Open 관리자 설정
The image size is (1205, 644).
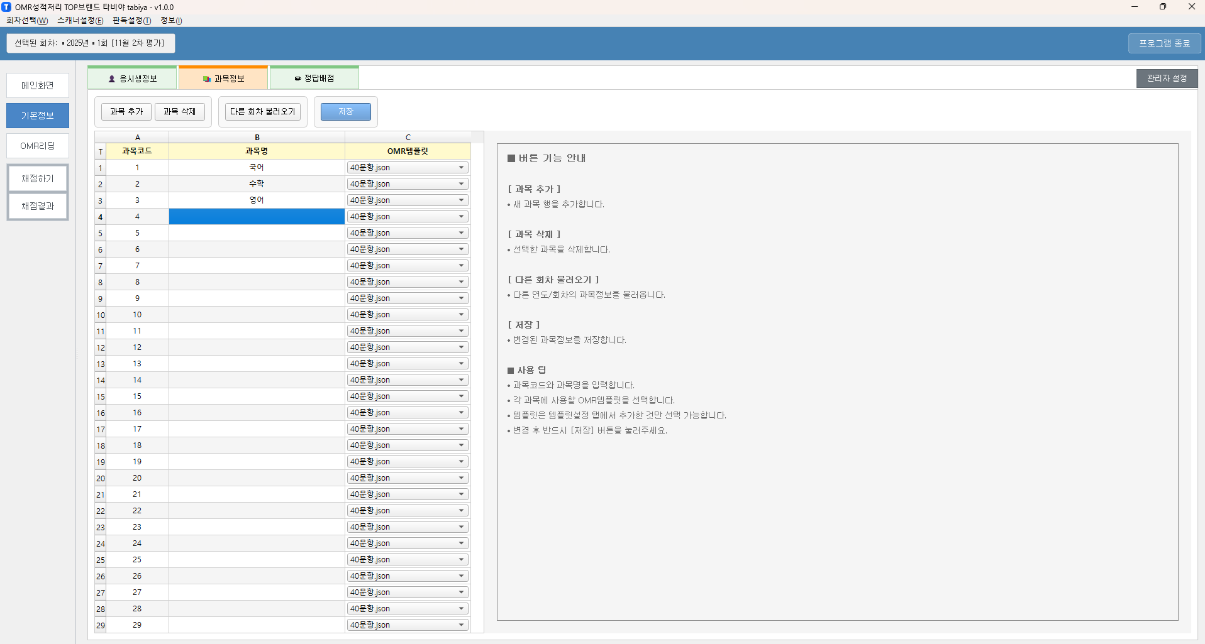click(1166, 79)
